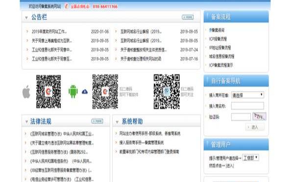Open 《非经营性互联网信息服务备案管理办法》 link
Viewport: 292px width, 182px height.
61,170
